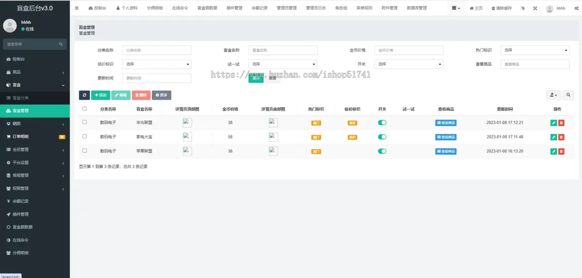Click the red 删除 toolbar button
The height and width of the screenshot is (278, 582).
(x=141, y=95)
